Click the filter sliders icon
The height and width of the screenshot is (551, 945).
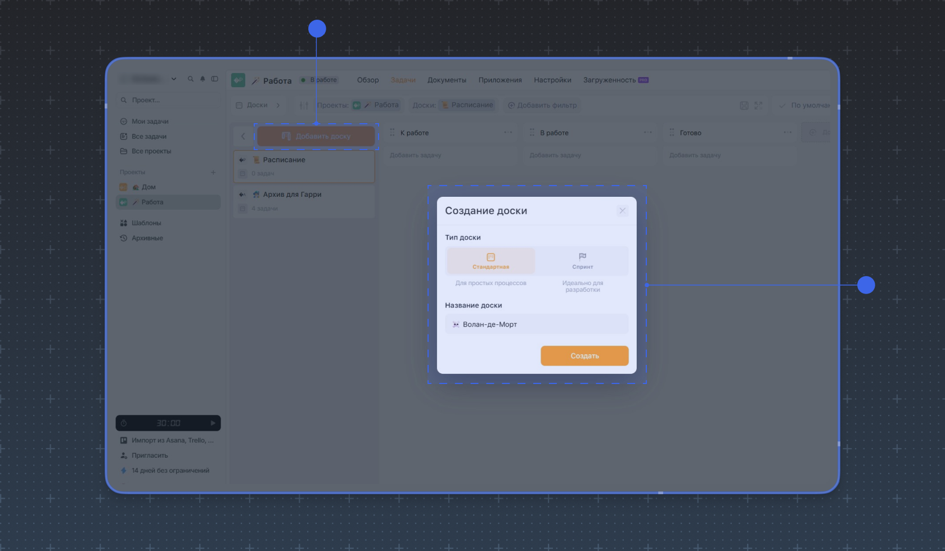[x=304, y=106]
